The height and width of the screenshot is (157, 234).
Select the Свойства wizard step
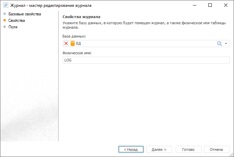pyautogui.click(x=16, y=20)
